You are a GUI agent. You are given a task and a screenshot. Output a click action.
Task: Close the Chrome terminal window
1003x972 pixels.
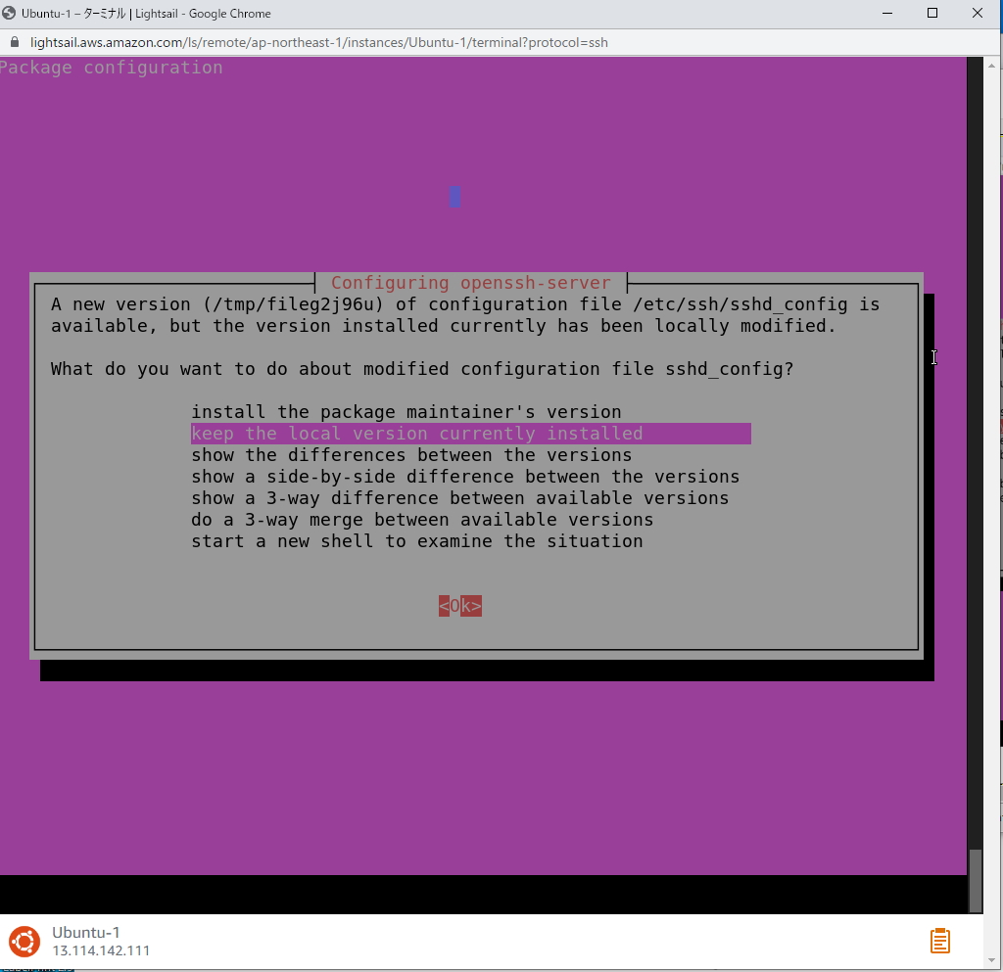coord(978,14)
